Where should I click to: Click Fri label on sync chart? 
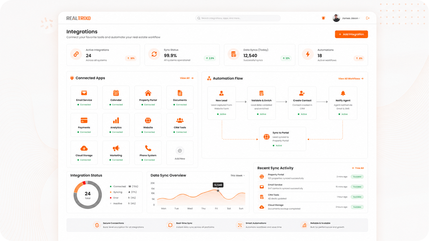pos(216,209)
